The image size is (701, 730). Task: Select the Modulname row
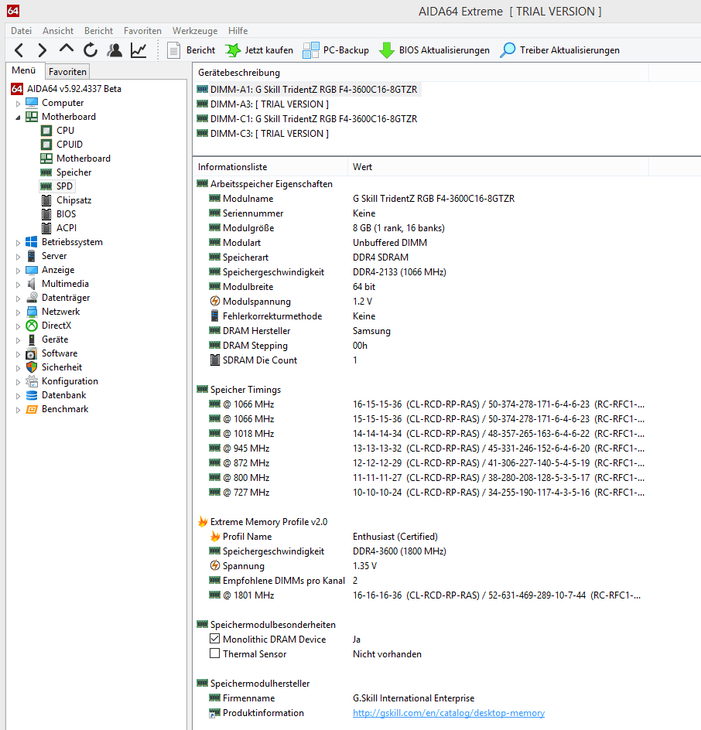pos(362,199)
